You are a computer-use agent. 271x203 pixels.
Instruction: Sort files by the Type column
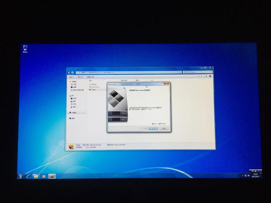137,80
